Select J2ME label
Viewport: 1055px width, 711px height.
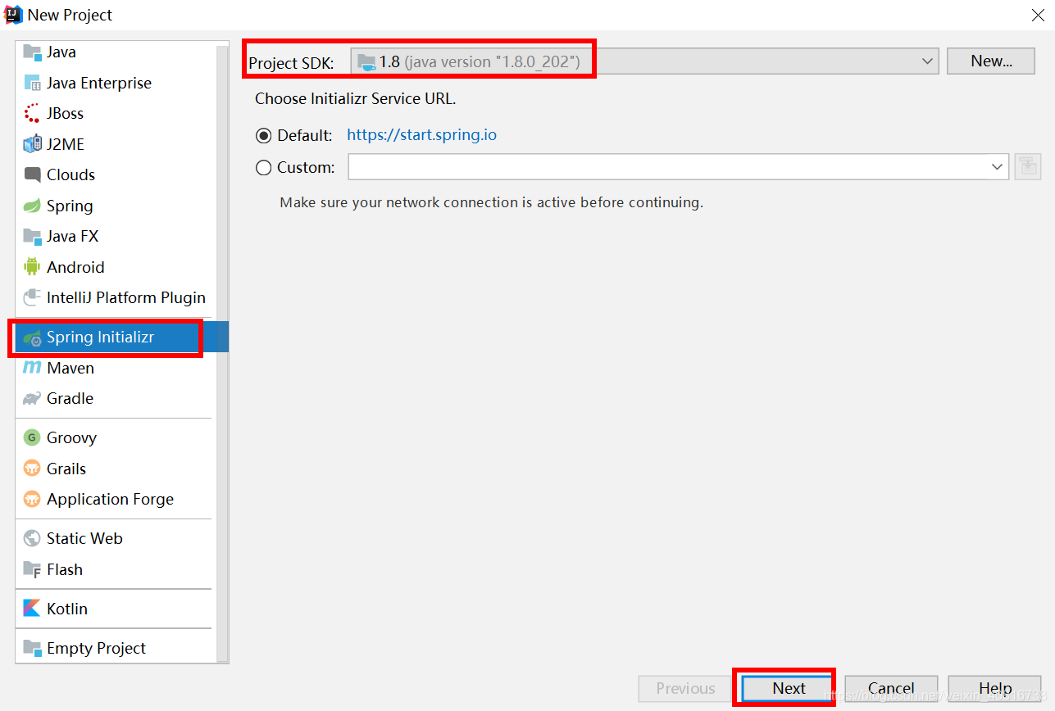(x=66, y=144)
